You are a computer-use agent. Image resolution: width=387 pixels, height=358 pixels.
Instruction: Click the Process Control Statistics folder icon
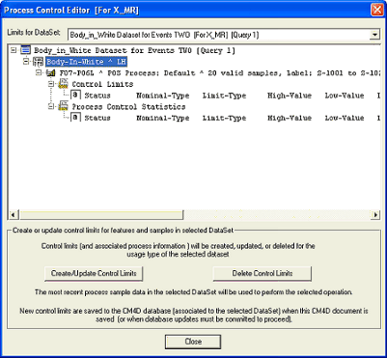(x=64, y=106)
